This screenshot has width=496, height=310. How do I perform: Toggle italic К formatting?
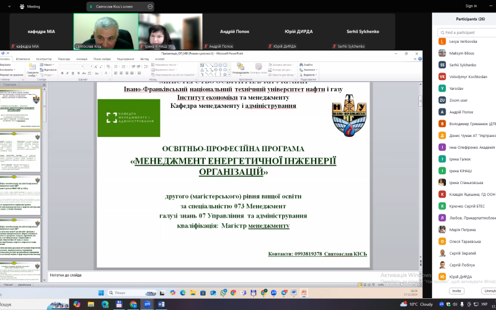pyautogui.click(x=68, y=73)
